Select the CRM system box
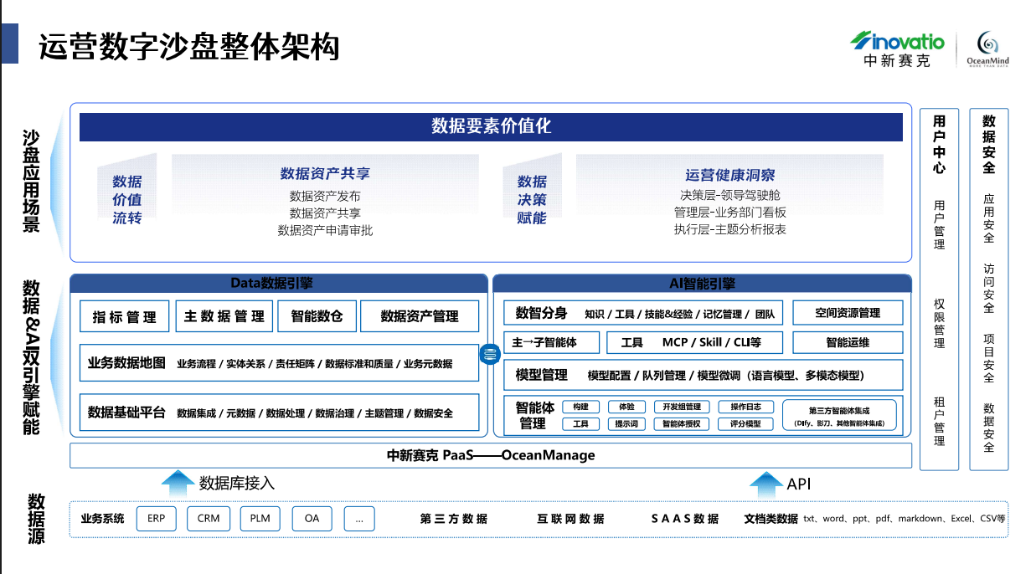Screen dimensions: 1036x574 pyautogui.click(x=209, y=519)
